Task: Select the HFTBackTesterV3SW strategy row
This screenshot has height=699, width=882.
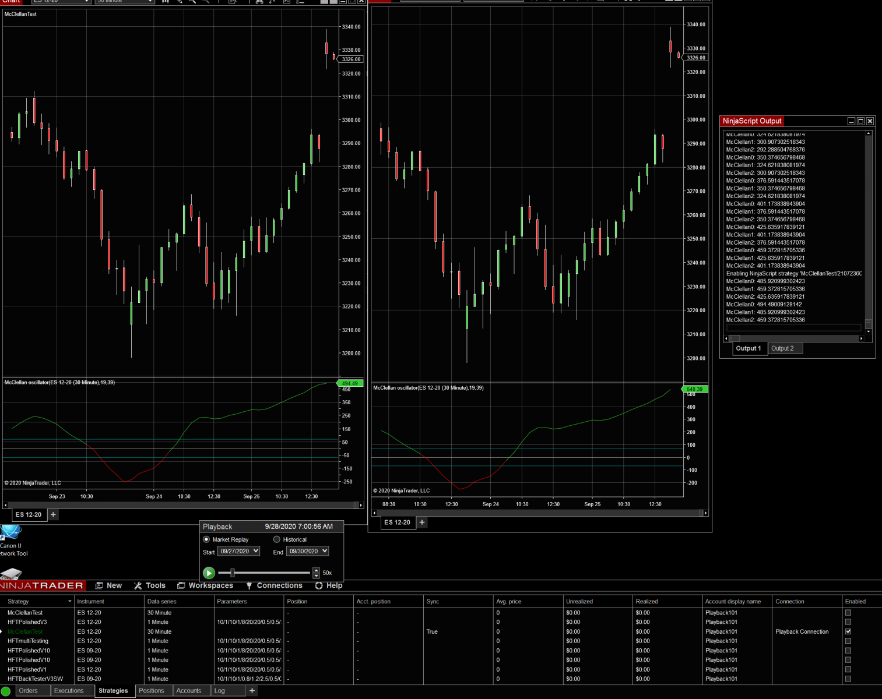Action: pyautogui.click(x=441, y=679)
